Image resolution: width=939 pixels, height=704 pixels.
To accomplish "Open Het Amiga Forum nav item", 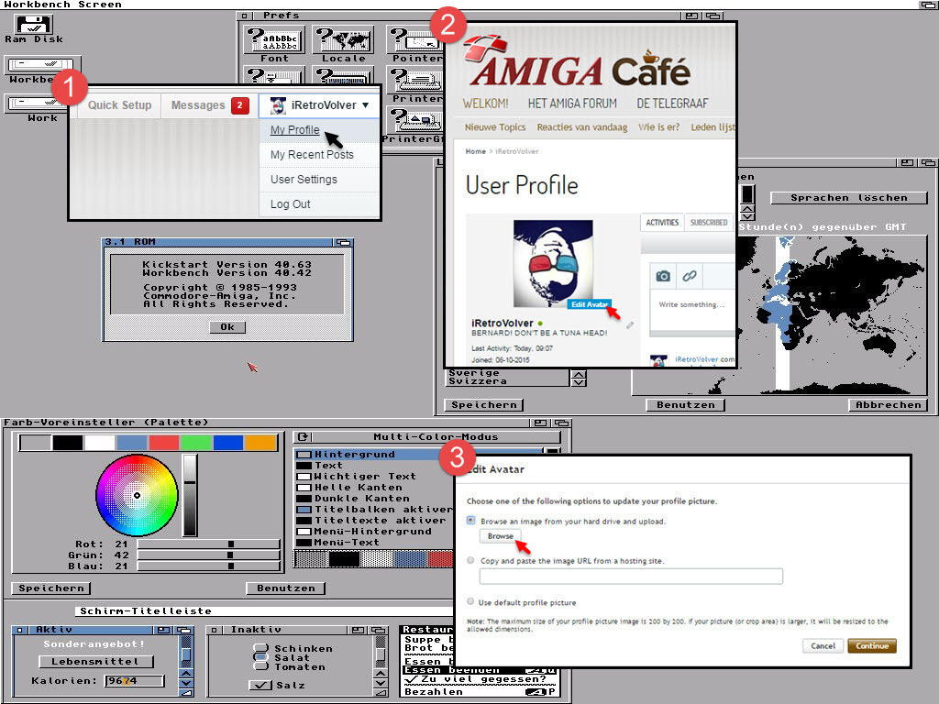I will pos(572,104).
